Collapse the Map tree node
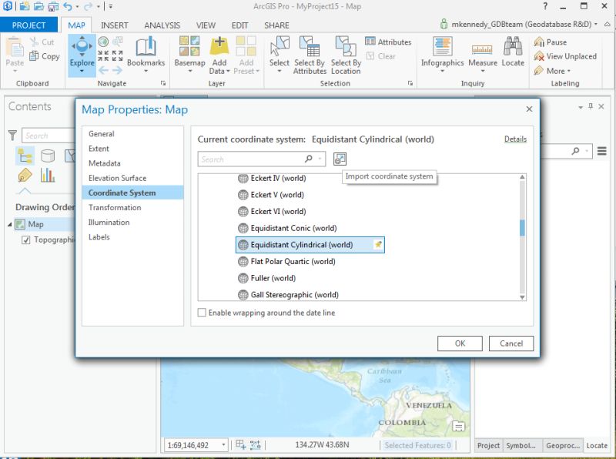 [10, 224]
